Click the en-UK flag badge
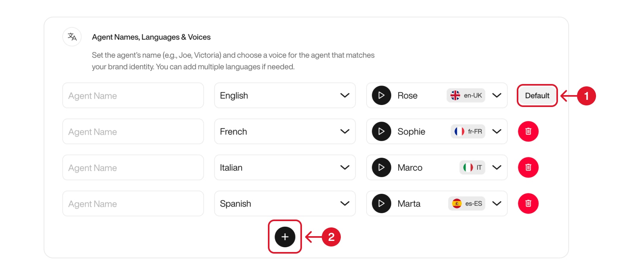The image size is (619, 275). point(466,95)
